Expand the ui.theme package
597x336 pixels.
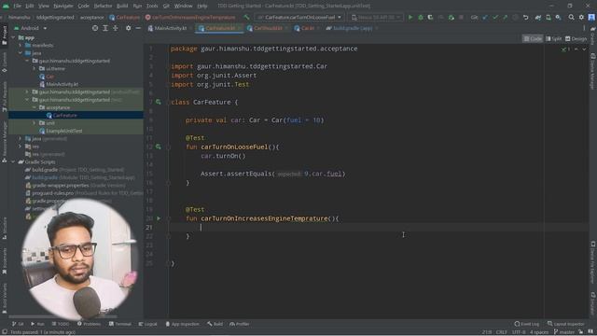tap(34, 68)
